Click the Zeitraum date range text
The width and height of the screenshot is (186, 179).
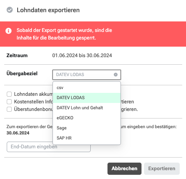[82, 55]
